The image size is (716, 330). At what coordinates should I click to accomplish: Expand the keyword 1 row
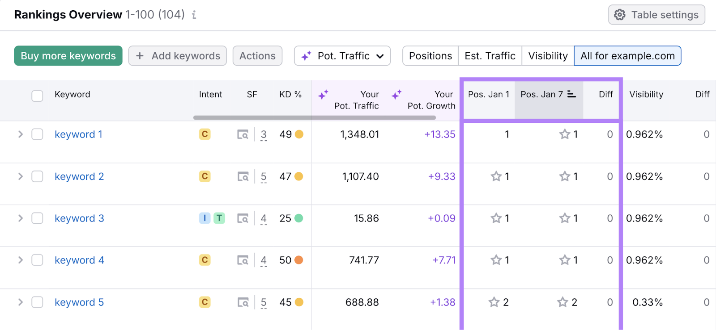(x=20, y=134)
